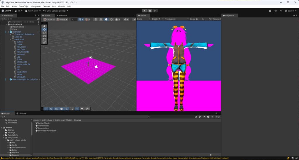
Task: Open the Layout dropdown
Action: point(291,11)
